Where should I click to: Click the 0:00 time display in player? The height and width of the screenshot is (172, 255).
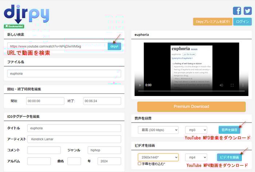[148, 85]
